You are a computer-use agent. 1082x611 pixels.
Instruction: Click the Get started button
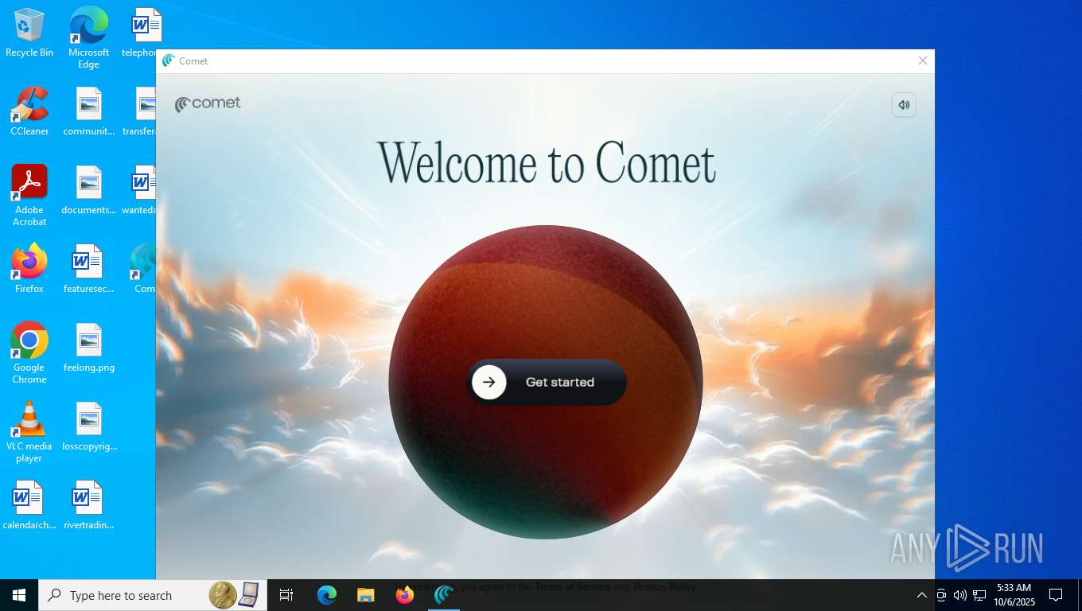[546, 382]
